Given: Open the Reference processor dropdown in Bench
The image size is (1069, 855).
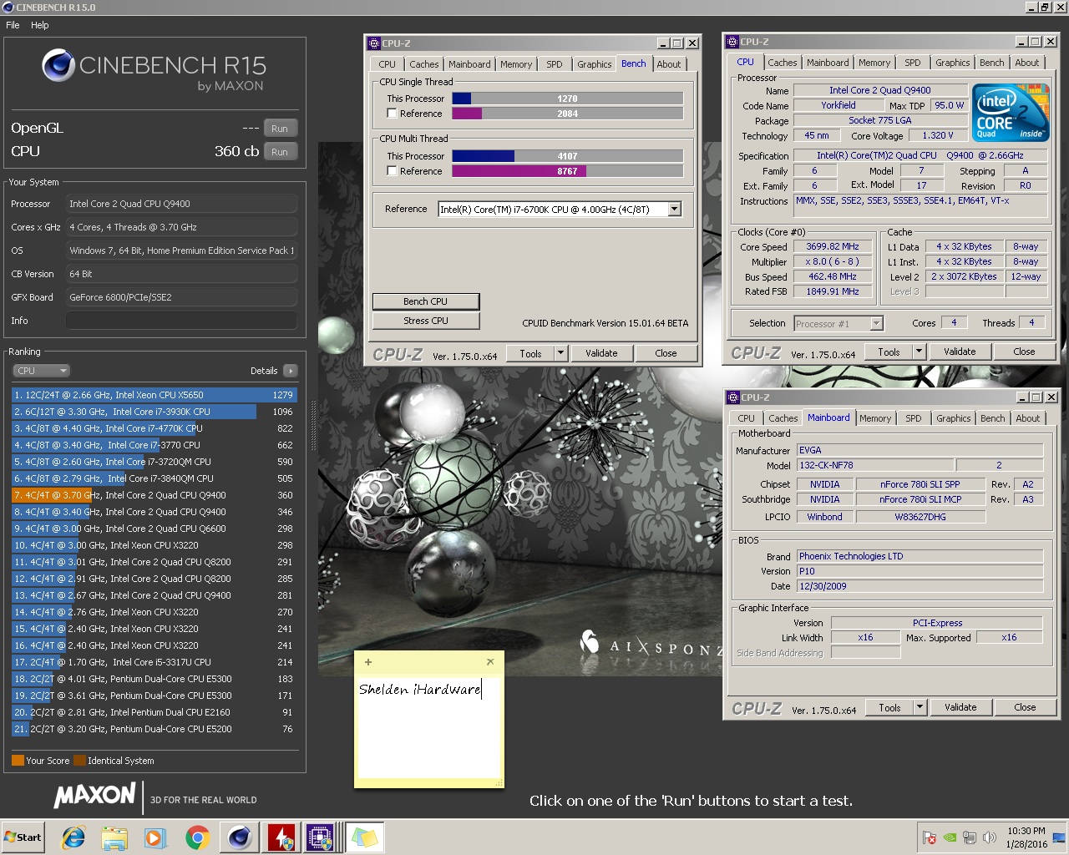Looking at the screenshot, I should coord(675,210).
